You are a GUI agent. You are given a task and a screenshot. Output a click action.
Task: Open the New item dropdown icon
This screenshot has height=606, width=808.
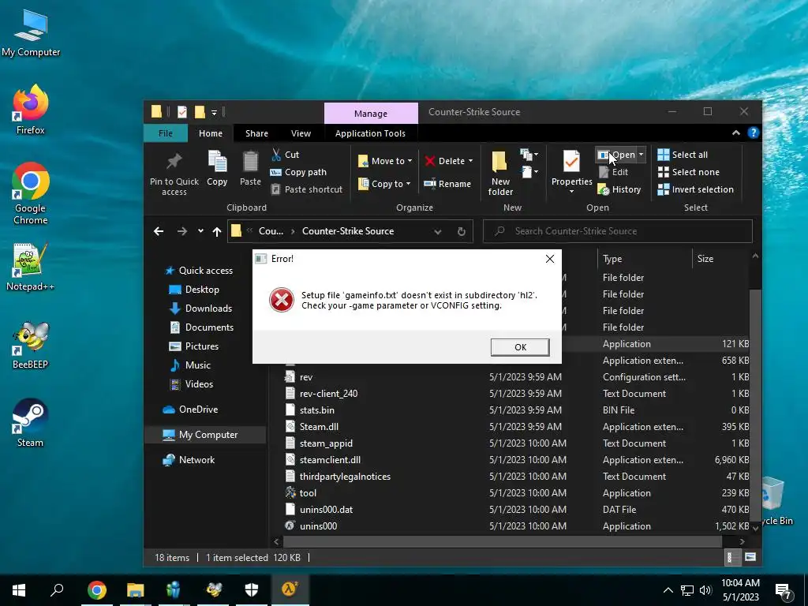tap(529, 154)
